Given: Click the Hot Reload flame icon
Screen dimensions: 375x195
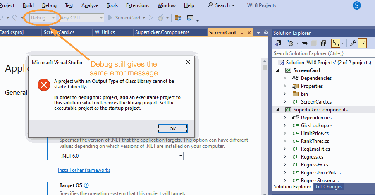Looking at the screenshot, I should tap(161, 18).
